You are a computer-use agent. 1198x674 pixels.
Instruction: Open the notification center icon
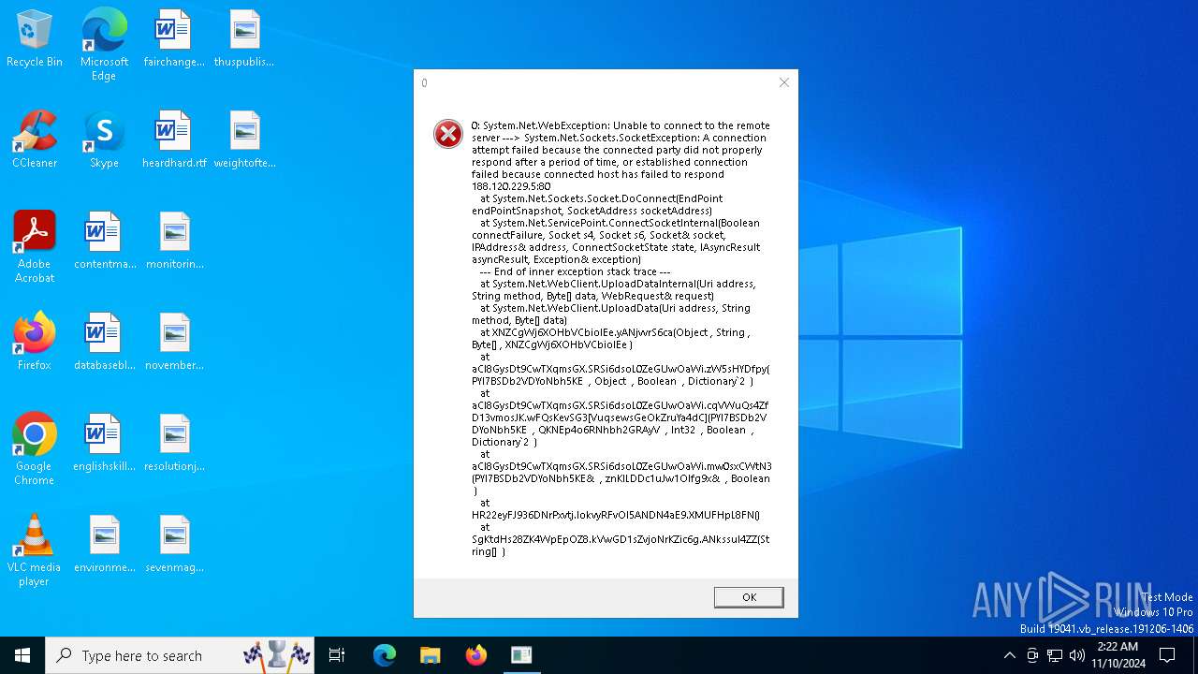(x=1167, y=655)
